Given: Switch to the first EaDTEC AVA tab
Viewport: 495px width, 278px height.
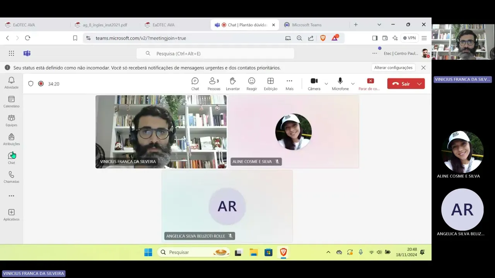Looking at the screenshot, I should tap(23, 25).
